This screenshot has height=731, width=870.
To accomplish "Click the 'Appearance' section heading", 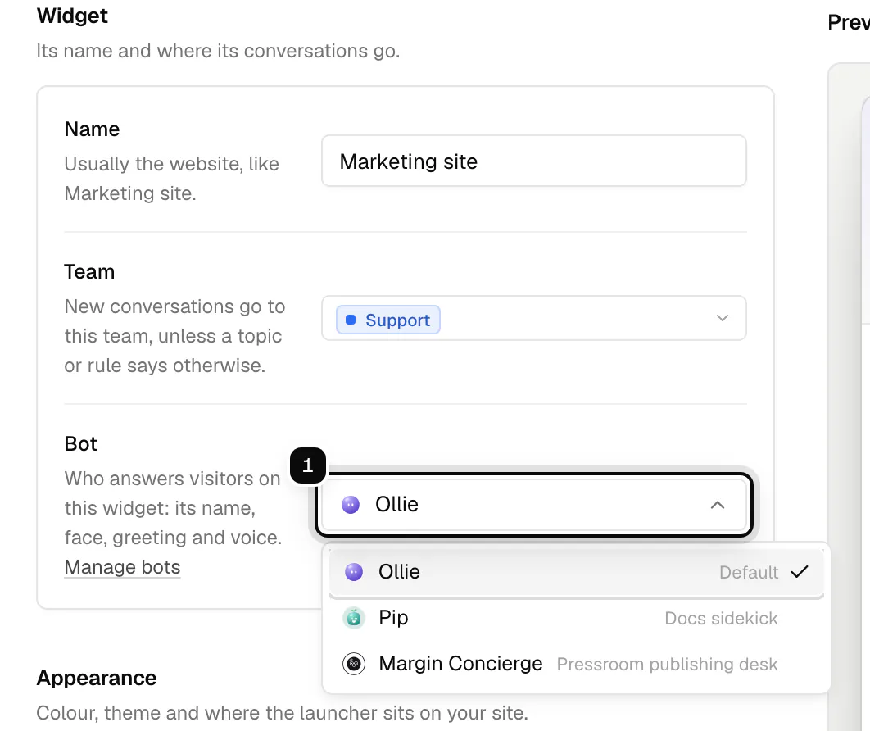I will pyautogui.click(x=97, y=678).
